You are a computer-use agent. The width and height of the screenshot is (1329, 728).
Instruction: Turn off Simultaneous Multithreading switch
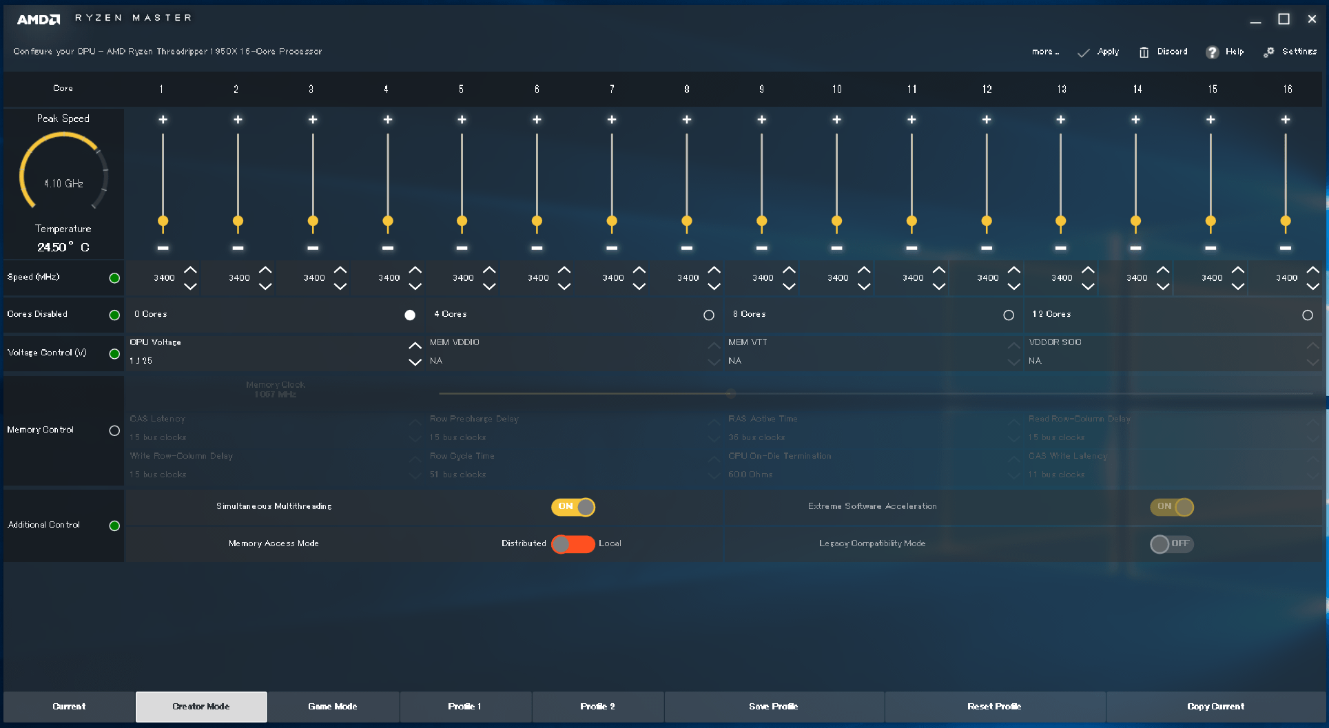573,507
